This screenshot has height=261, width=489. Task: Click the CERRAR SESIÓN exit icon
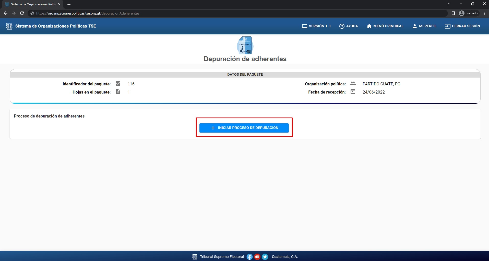point(447,26)
